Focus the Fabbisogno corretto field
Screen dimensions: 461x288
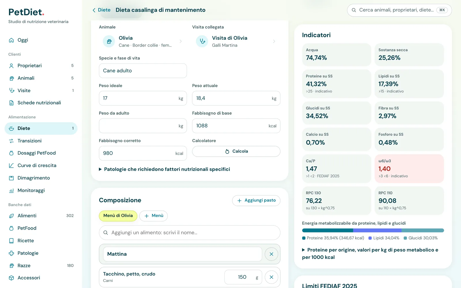143,153
